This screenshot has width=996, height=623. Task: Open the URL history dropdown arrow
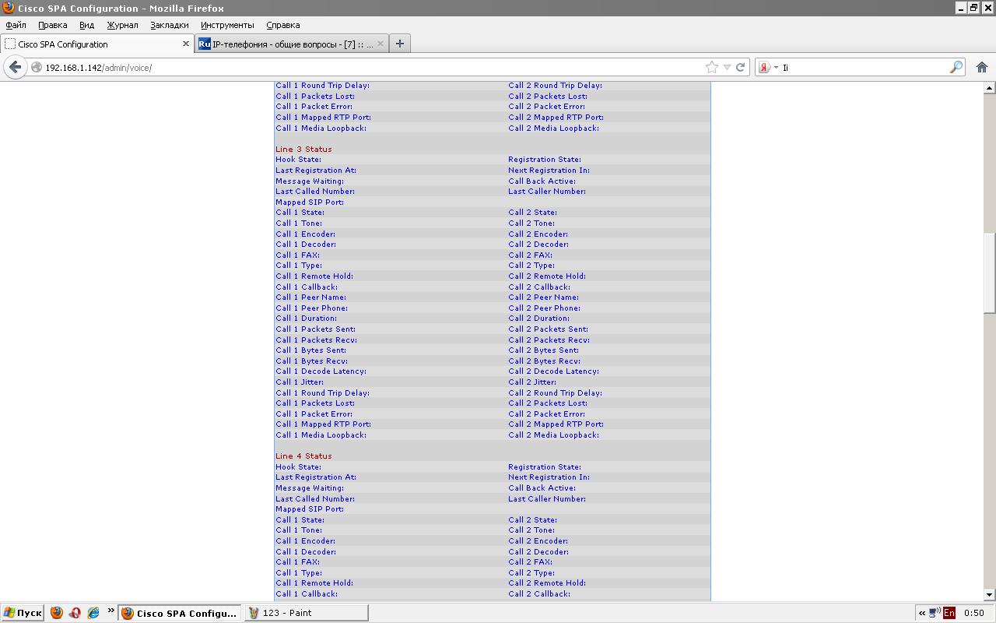pyautogui.click(x=727, y=68)
